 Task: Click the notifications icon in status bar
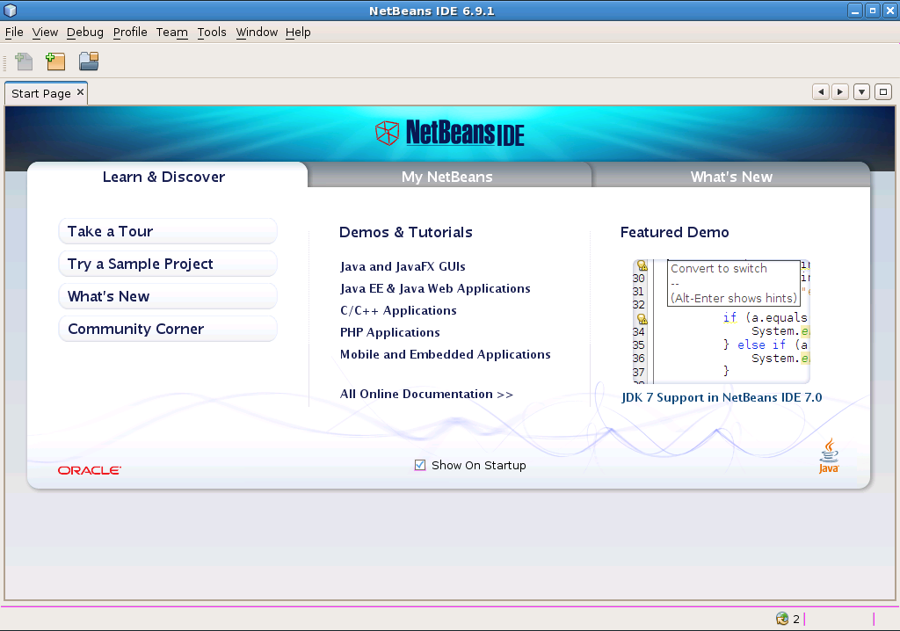tap(782, 619)
